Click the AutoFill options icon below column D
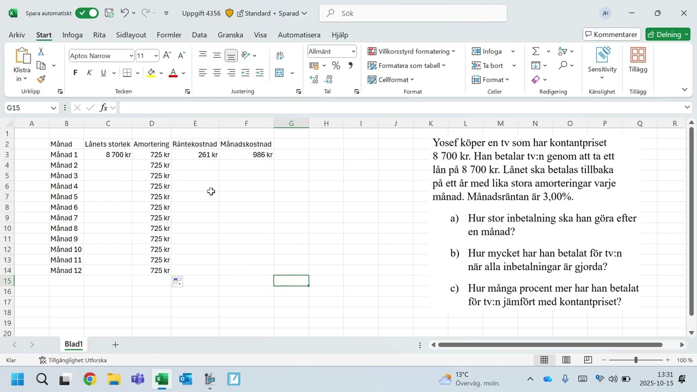 (177, 281)
